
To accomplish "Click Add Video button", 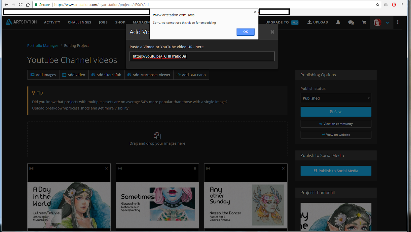I will [74, 75].
